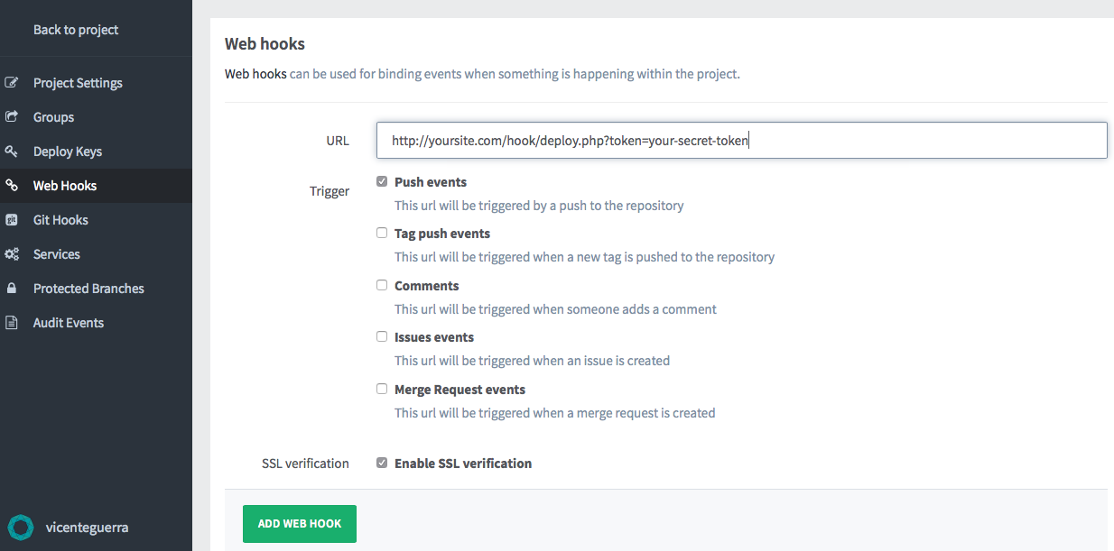Screen dimensions: 1114x551
Task: Enable Merge Request events trigger
Action: point(382,389)
